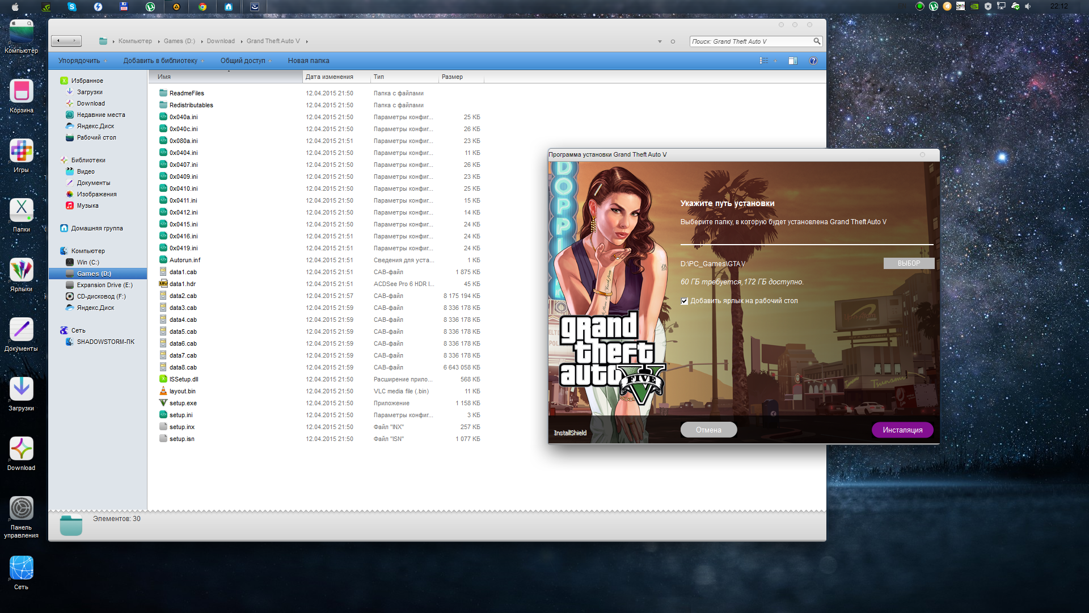Select Win (C:) drive in sidebar
Screen dimensions: 1089x613
88,262
